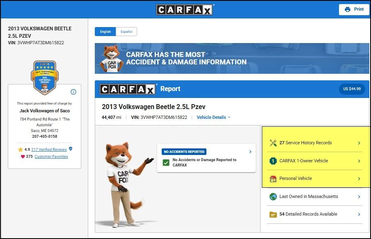Open CARFAX 1-Owner Vehicle row
The width and height of the screenshot is (371, 239).
(315, 161)
